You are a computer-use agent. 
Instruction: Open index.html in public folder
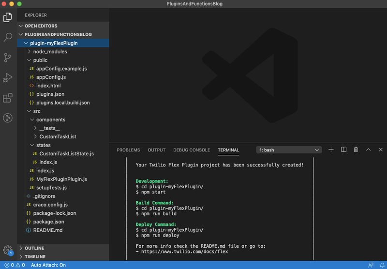(63, 86)
